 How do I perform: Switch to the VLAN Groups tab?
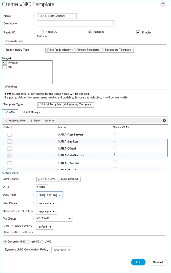click(x=31, y=112)
